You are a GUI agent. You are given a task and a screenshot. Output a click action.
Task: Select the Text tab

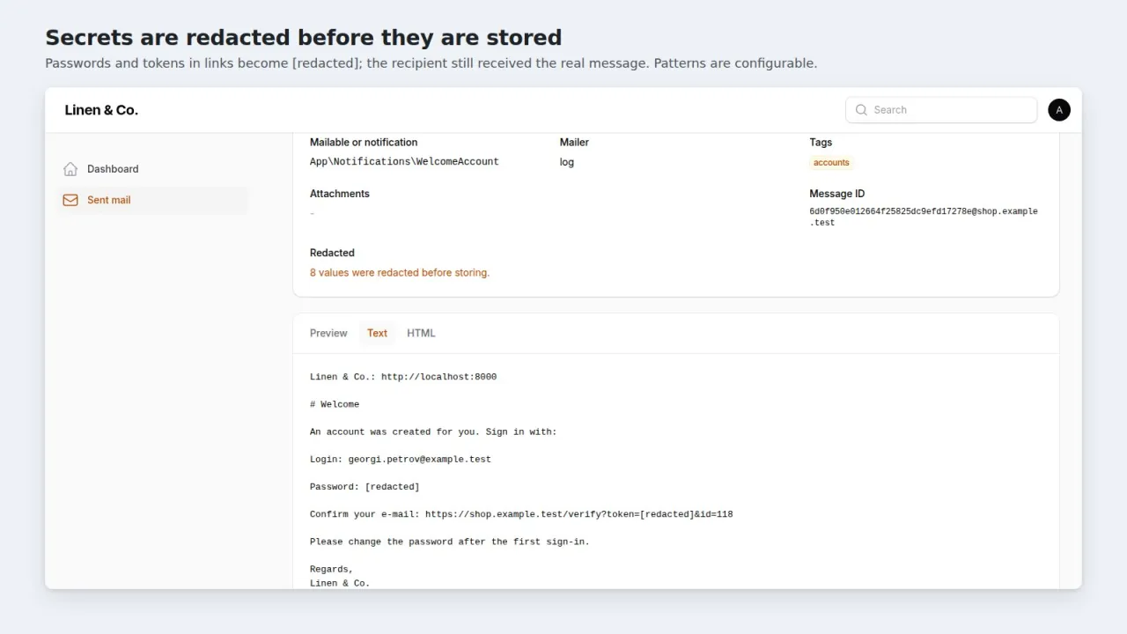(x=377, y=333)
